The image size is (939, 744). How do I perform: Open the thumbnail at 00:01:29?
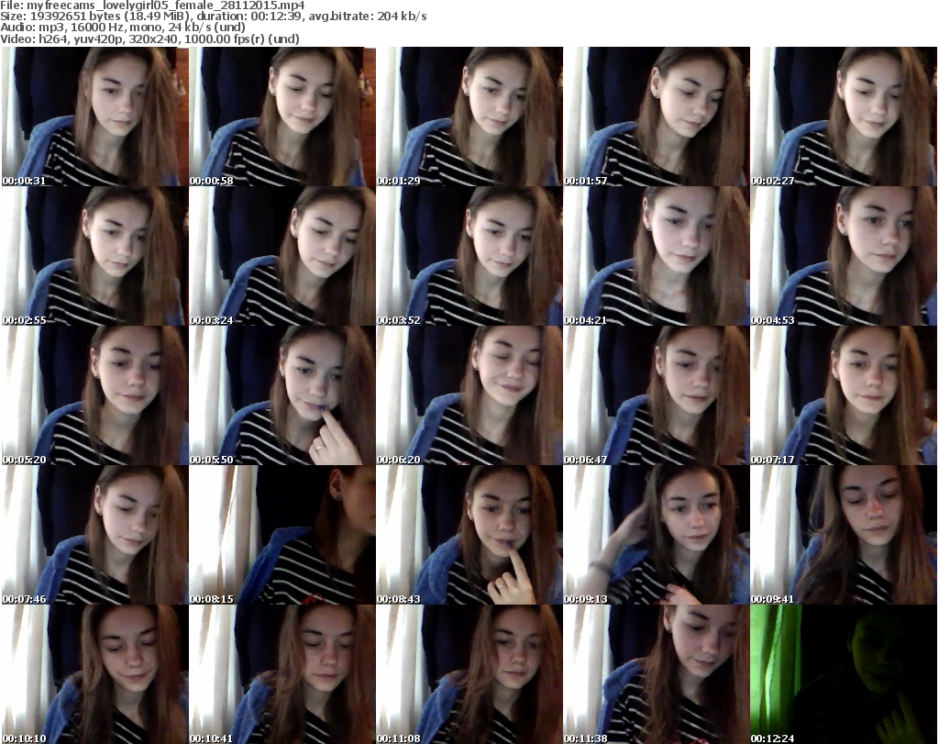470,117
